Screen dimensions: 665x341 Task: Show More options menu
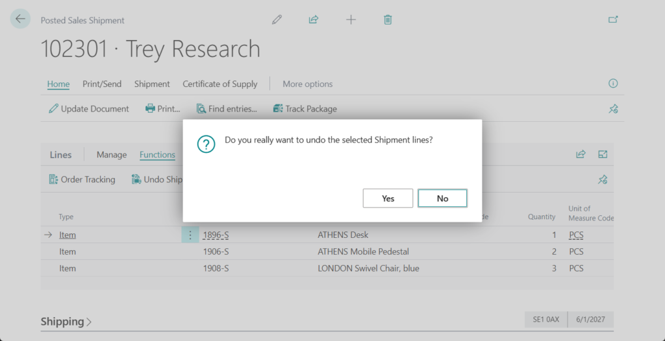tap(307, 84)
